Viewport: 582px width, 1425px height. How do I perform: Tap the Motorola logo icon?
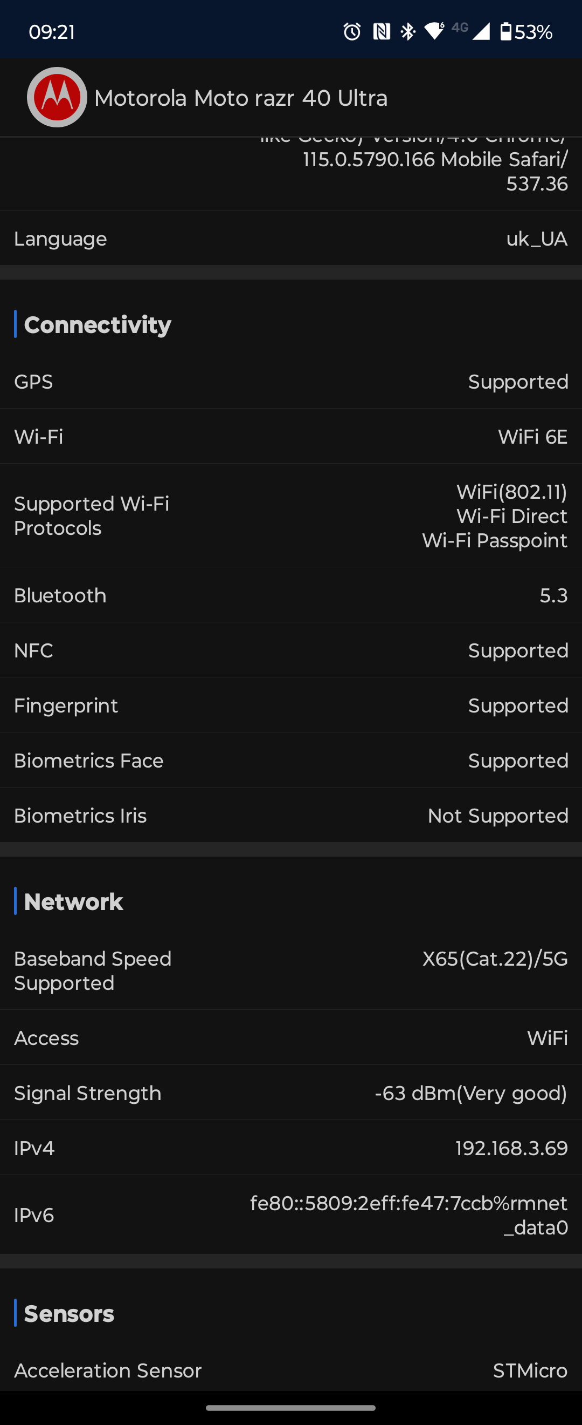57,97
